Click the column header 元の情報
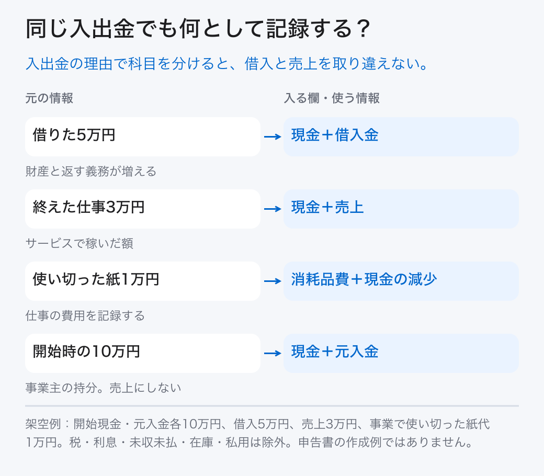 point(49,98)
